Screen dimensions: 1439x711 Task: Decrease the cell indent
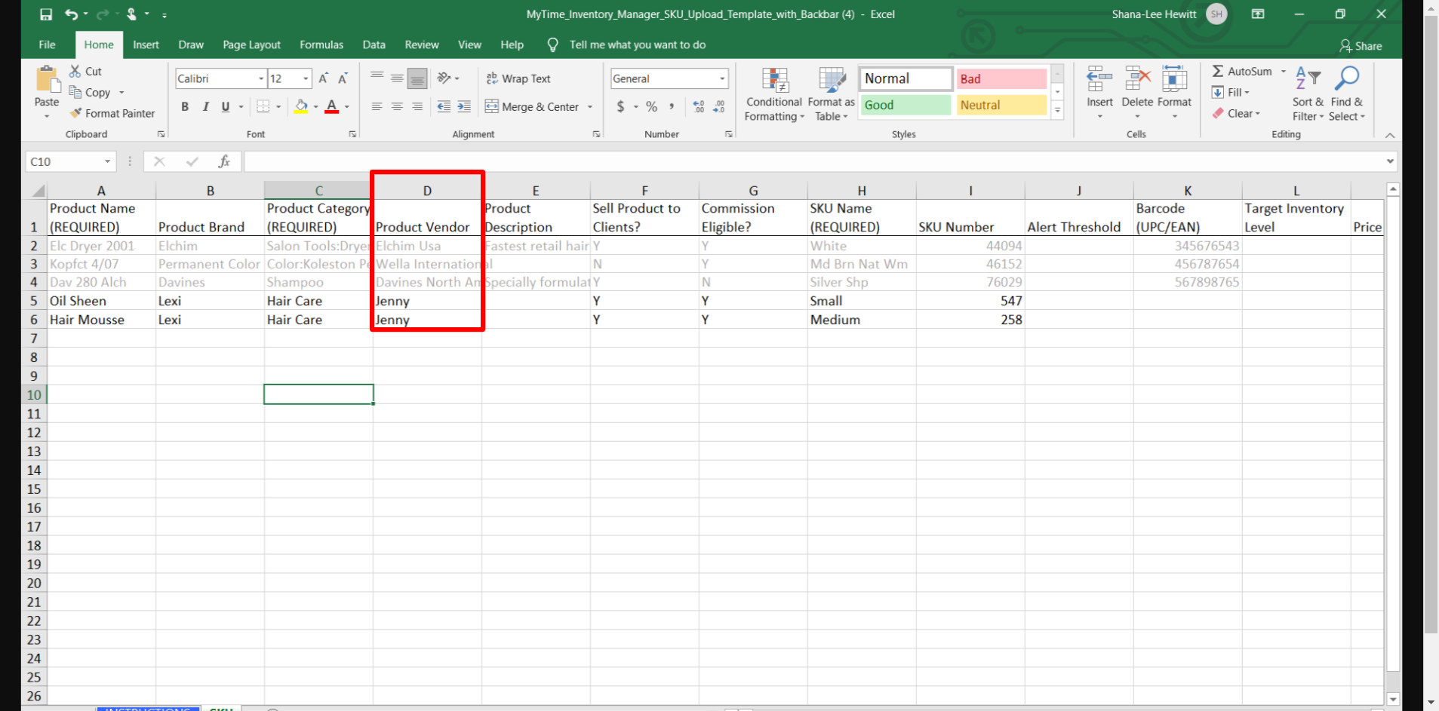click(x=444, y=107)
